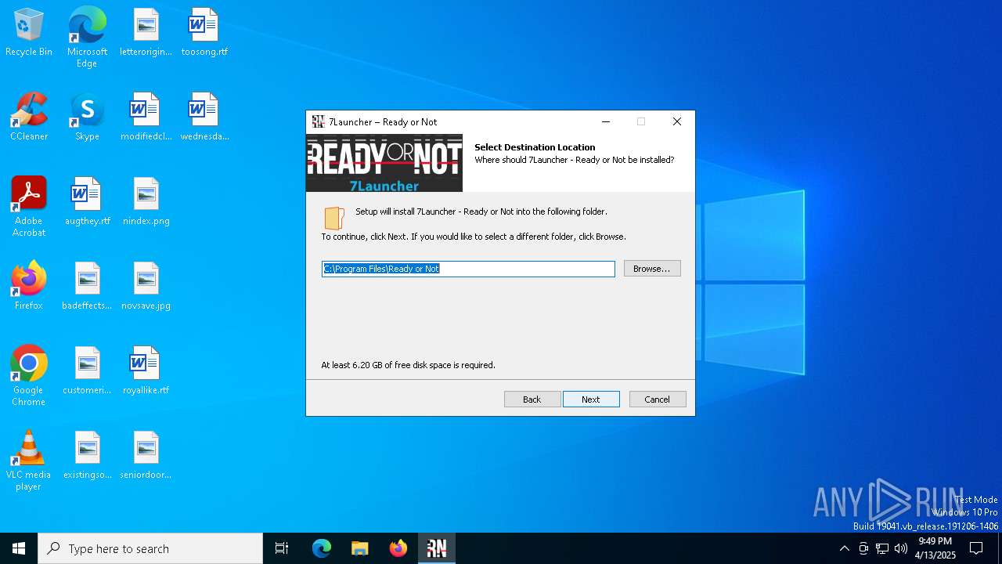Image resolution: width=1002 pixels, height=564 pixels.
Task: Open Firefox from the taskbar
Action: pyautogui.click(x=398, y=548)
